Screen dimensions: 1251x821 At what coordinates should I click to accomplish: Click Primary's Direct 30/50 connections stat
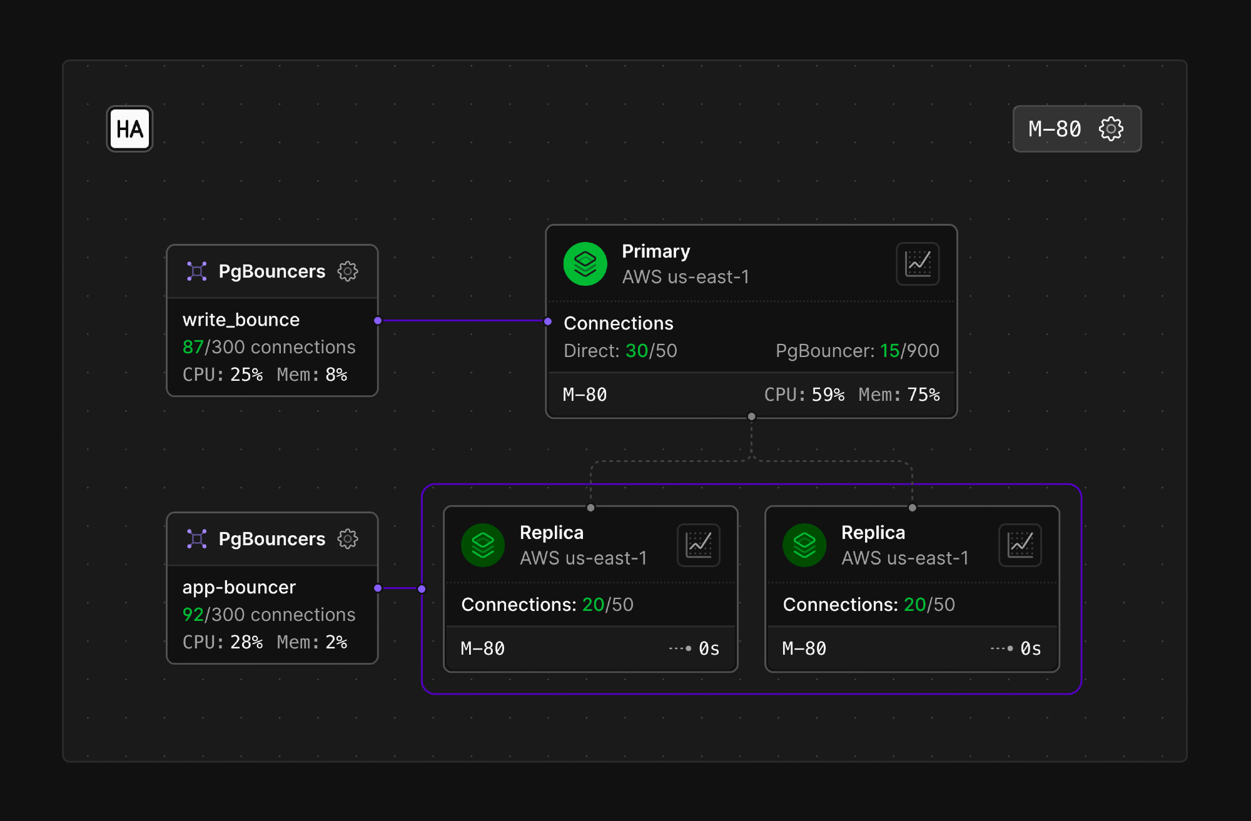coord(620,351)
